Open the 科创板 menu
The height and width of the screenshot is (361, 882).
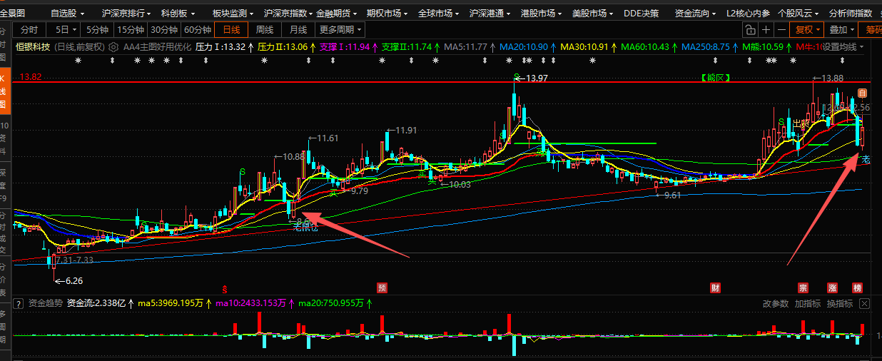(x=178, y=13)
